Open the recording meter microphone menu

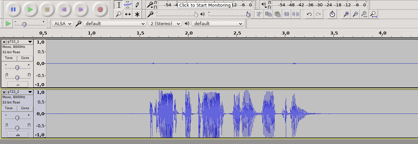150,5
